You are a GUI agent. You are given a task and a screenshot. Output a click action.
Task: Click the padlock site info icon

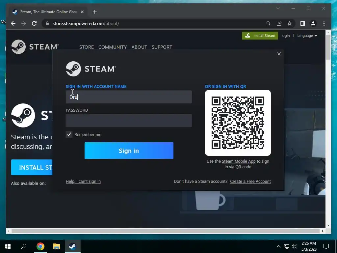pos(47,23)
